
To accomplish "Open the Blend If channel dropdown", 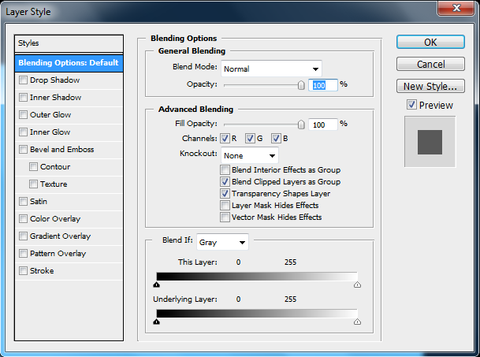I will click(x=222, y=243).
